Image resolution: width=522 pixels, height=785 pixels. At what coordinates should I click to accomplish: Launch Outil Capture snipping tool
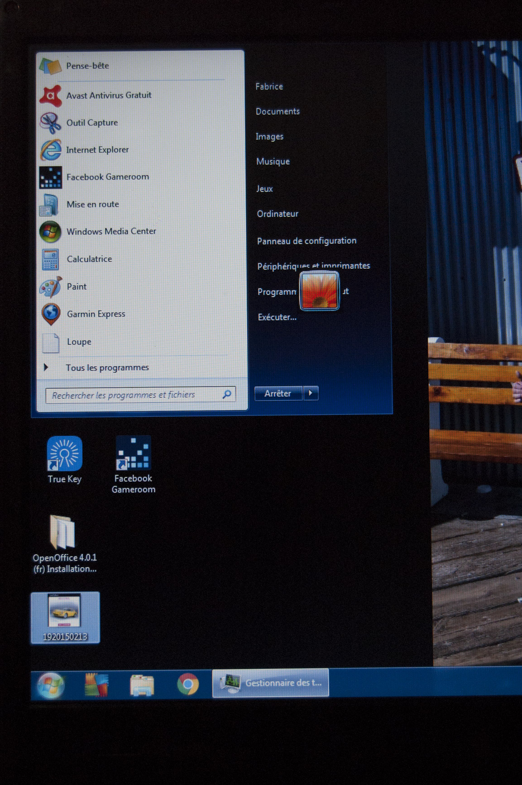point(92,123)
